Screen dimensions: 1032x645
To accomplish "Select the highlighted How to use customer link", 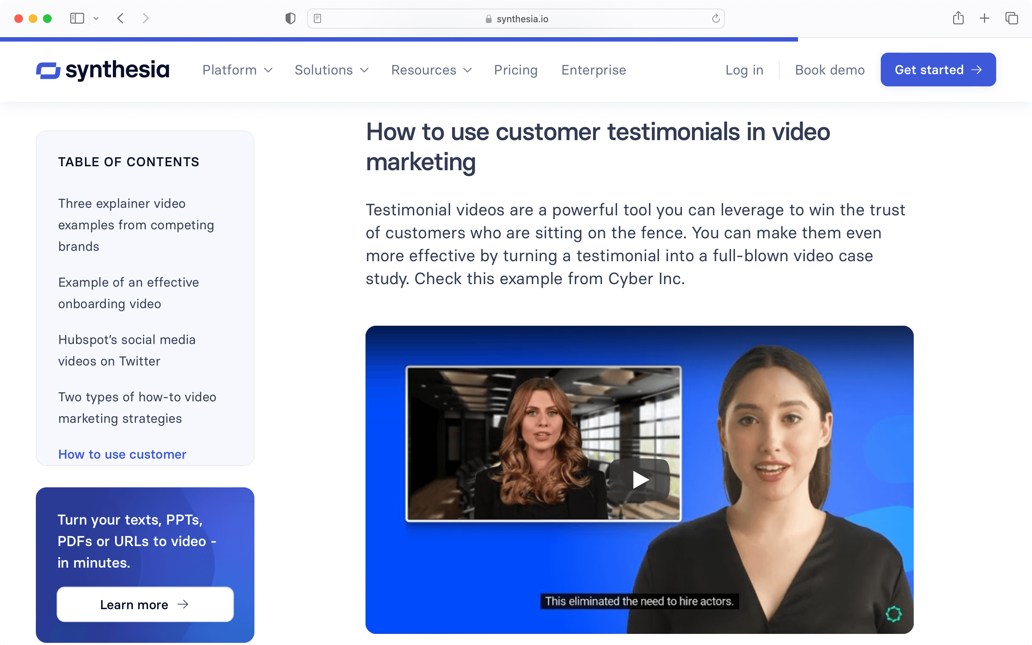I will (122, 454).
